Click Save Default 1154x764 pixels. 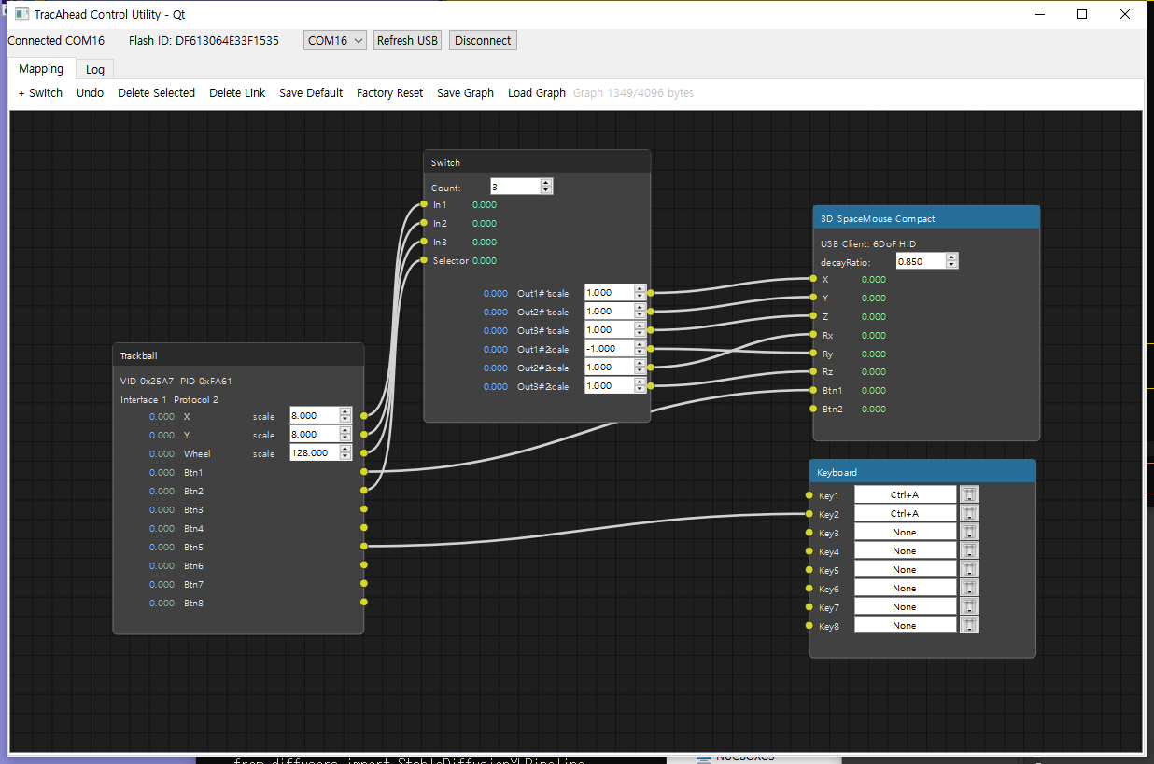pos(311,92)
